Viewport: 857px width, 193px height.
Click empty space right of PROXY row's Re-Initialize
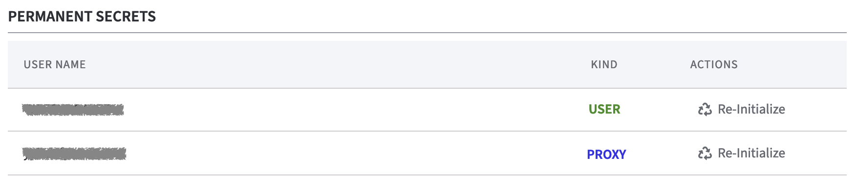816,154
